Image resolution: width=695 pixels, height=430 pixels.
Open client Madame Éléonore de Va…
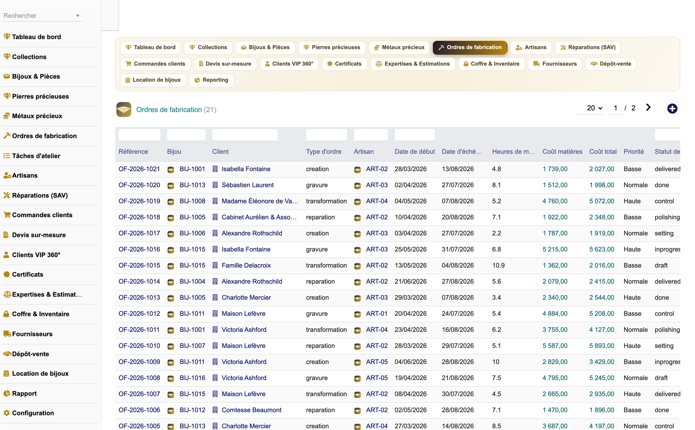click(260, 201)
